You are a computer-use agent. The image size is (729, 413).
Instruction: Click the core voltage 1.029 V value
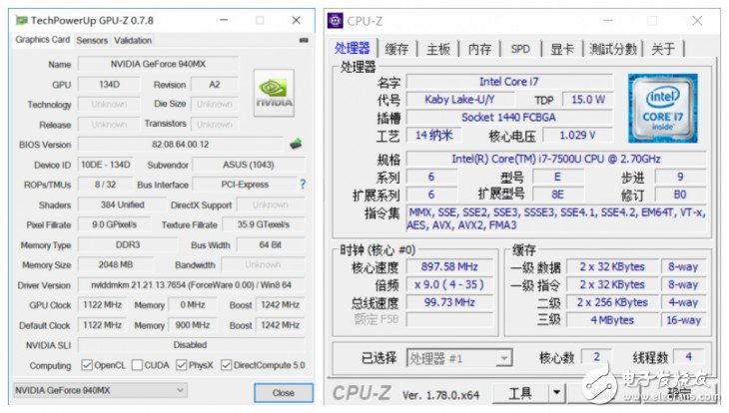point(577,136)
